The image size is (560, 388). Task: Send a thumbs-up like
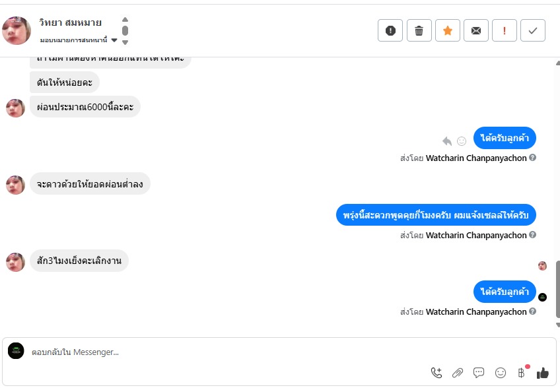pyautogui.click(x=543, y=373)
